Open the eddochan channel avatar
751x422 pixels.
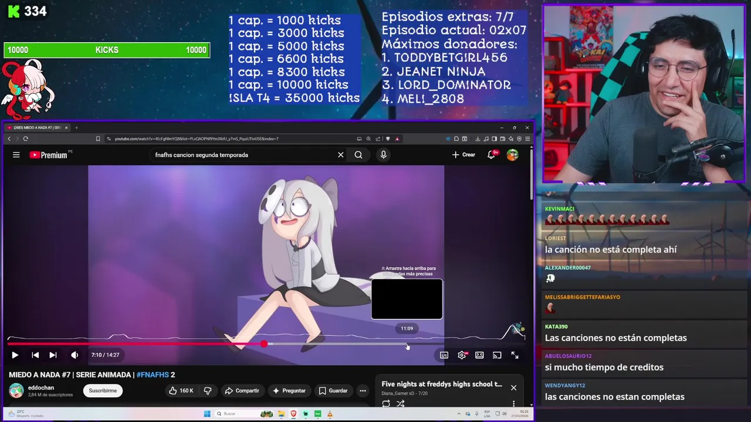[16, 390]
